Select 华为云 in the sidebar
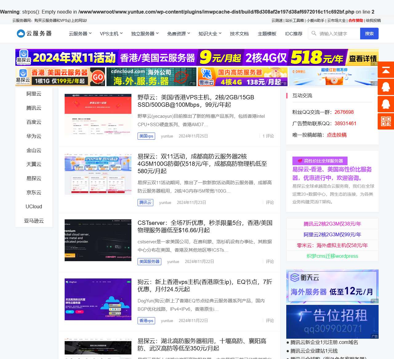The width and height of the screenshot is (394, 359). tap(34, 136)
